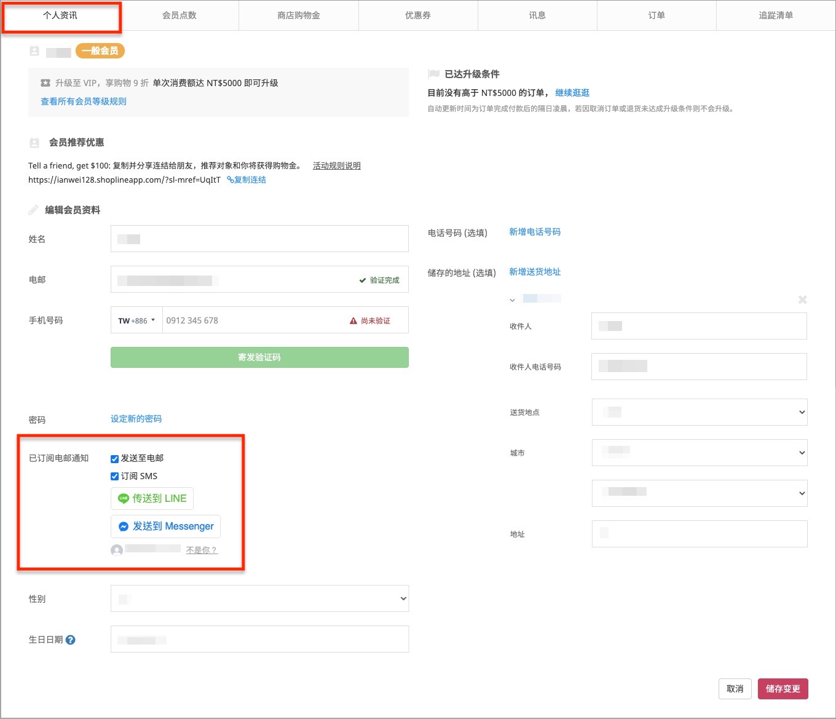
Task: Open the 优惠券 coupons tab
Action: (x=418, y=15)
